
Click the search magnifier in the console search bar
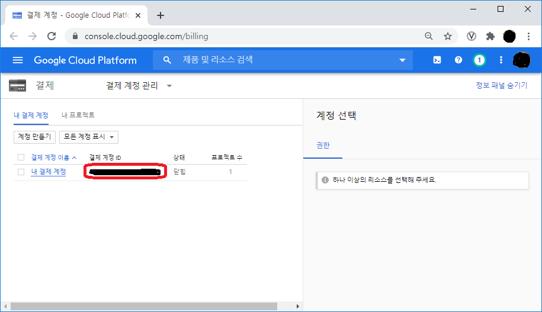coord(167,60)
